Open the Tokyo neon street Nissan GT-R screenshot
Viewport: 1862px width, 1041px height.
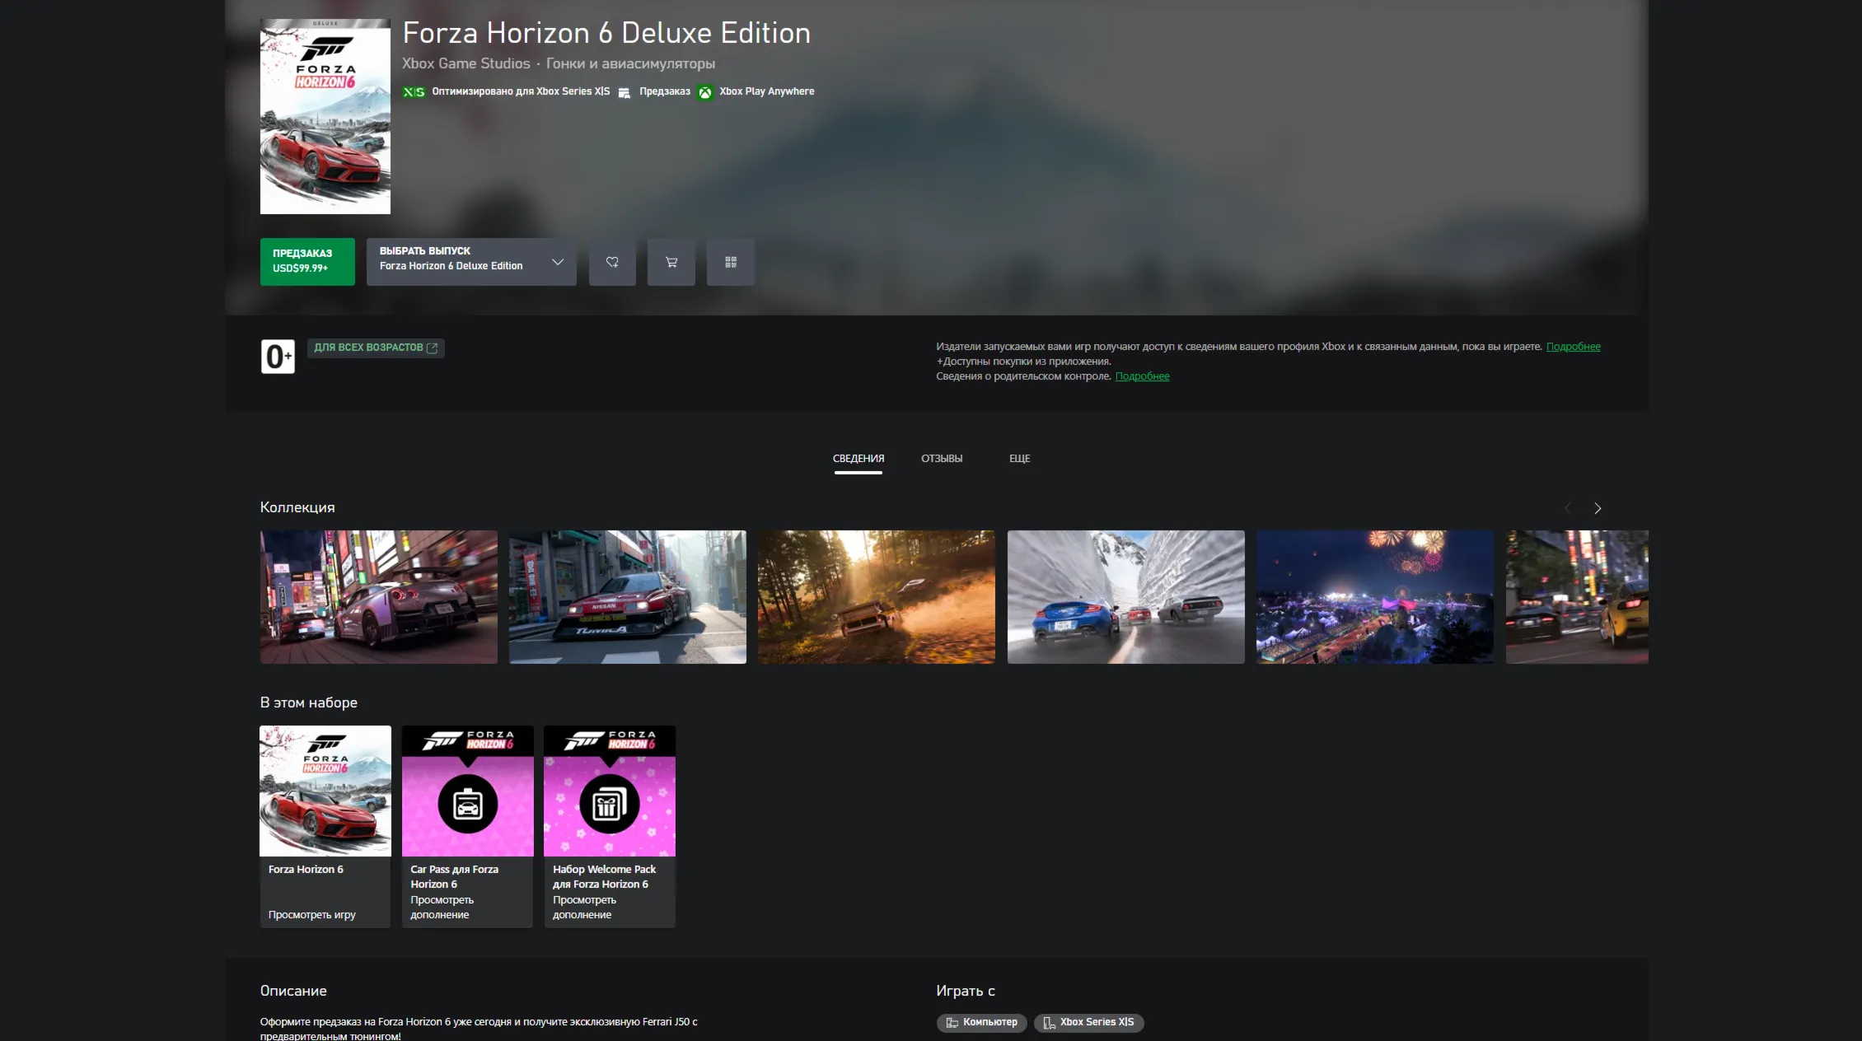tap(379, 597)
